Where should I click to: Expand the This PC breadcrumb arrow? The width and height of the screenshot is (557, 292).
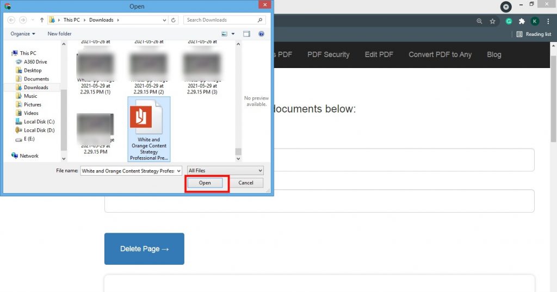(x=84, y=20)
